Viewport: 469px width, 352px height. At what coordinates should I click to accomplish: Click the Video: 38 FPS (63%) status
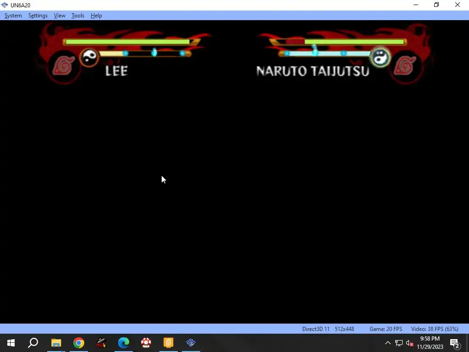tap(435, 329)
